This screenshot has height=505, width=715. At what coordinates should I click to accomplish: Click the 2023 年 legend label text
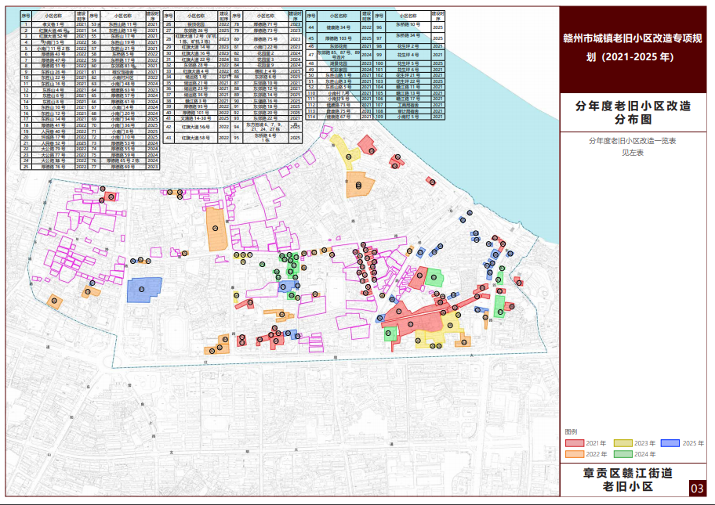(x=644, y=443)
